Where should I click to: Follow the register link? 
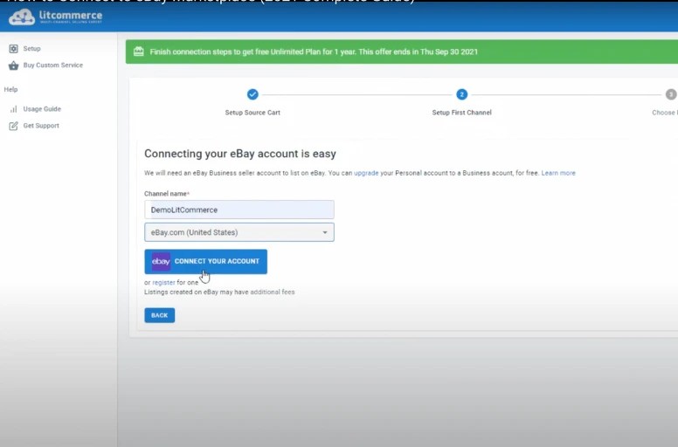tap(163, 283)
